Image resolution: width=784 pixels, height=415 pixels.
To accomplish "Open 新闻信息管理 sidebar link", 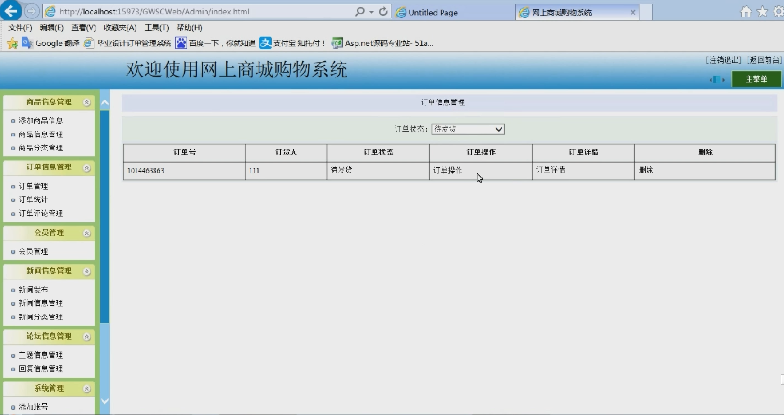I will (41, 303).
